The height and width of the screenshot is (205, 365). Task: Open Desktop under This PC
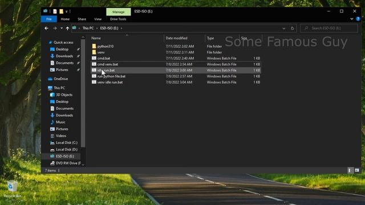click(62, 101)
